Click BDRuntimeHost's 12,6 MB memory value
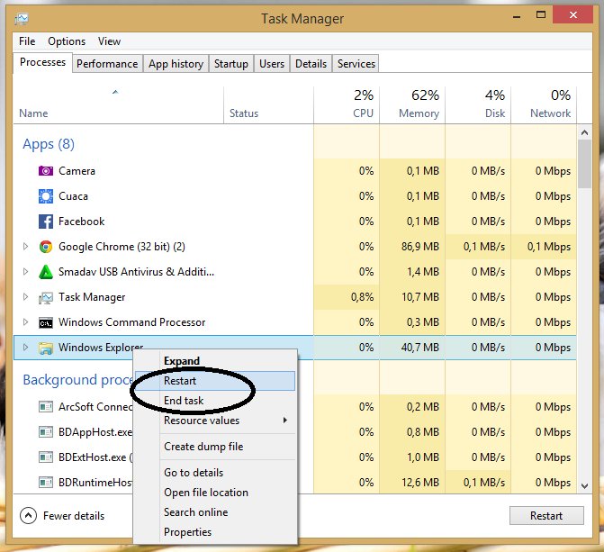This screenshot has height=552, width=604. pos(420,483)
